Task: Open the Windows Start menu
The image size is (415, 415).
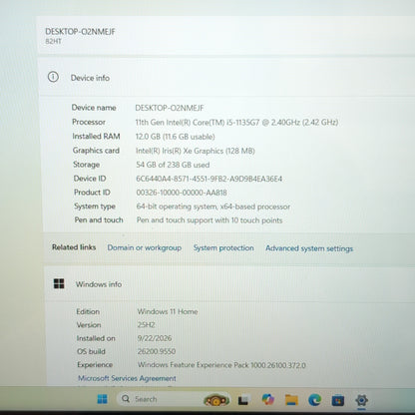Action: 102,399
